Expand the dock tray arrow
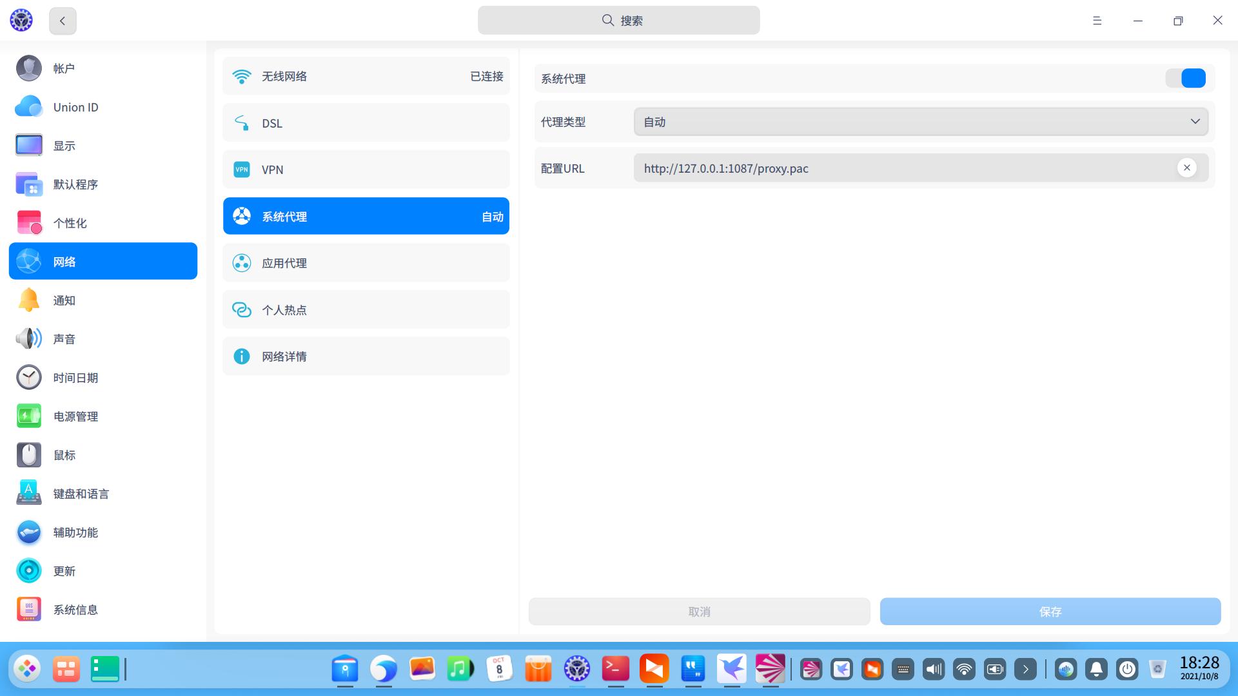The width and height of the screenshot is (1238, 696). click(1025, 670)
